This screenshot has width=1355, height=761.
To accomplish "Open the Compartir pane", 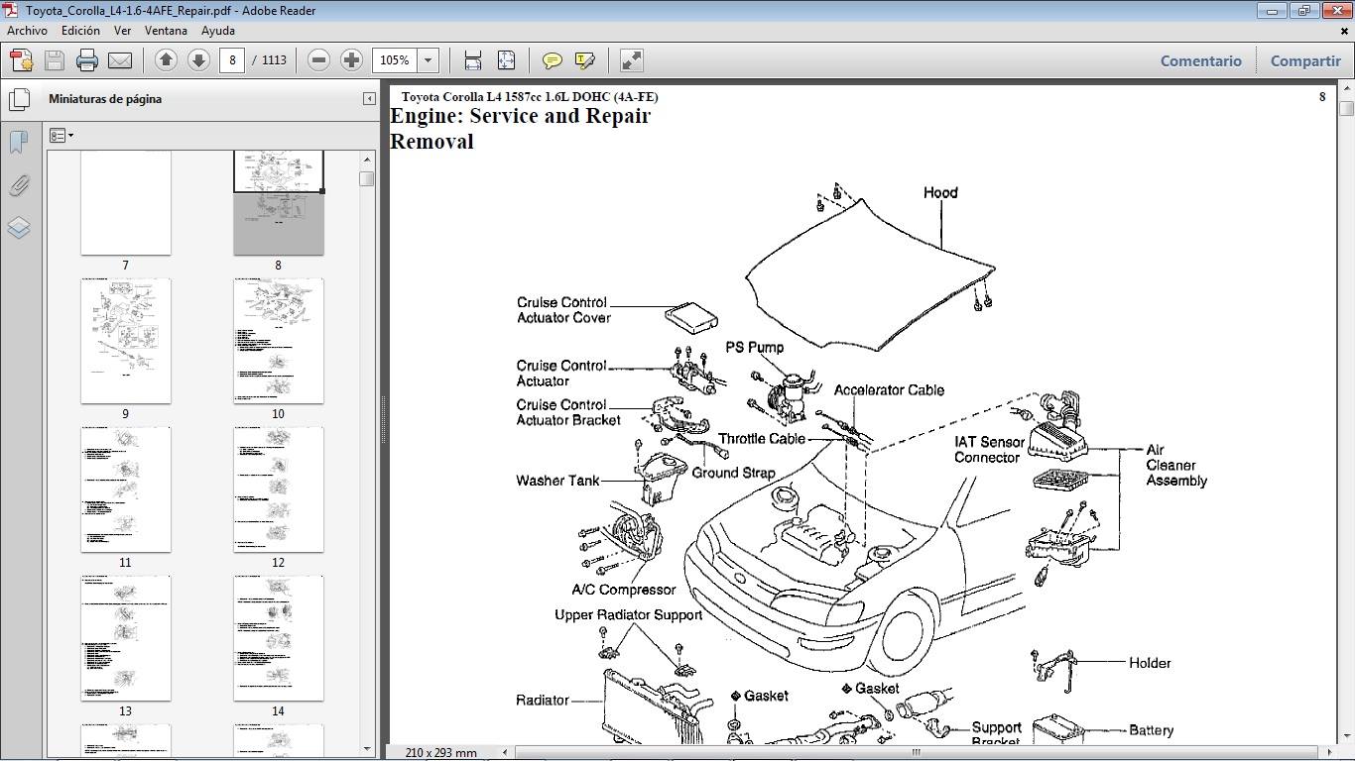I will [1305, 60].
